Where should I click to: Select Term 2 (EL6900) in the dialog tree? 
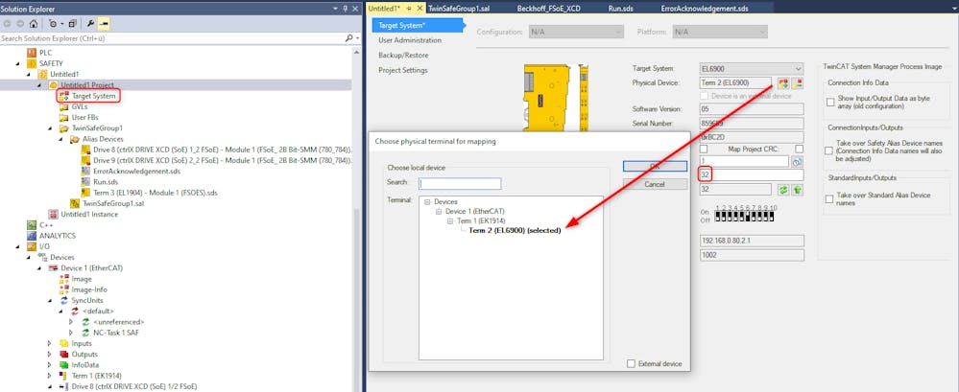click(x=515, y=230)
